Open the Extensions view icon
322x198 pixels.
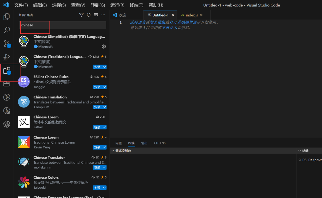tap(7, 71)
